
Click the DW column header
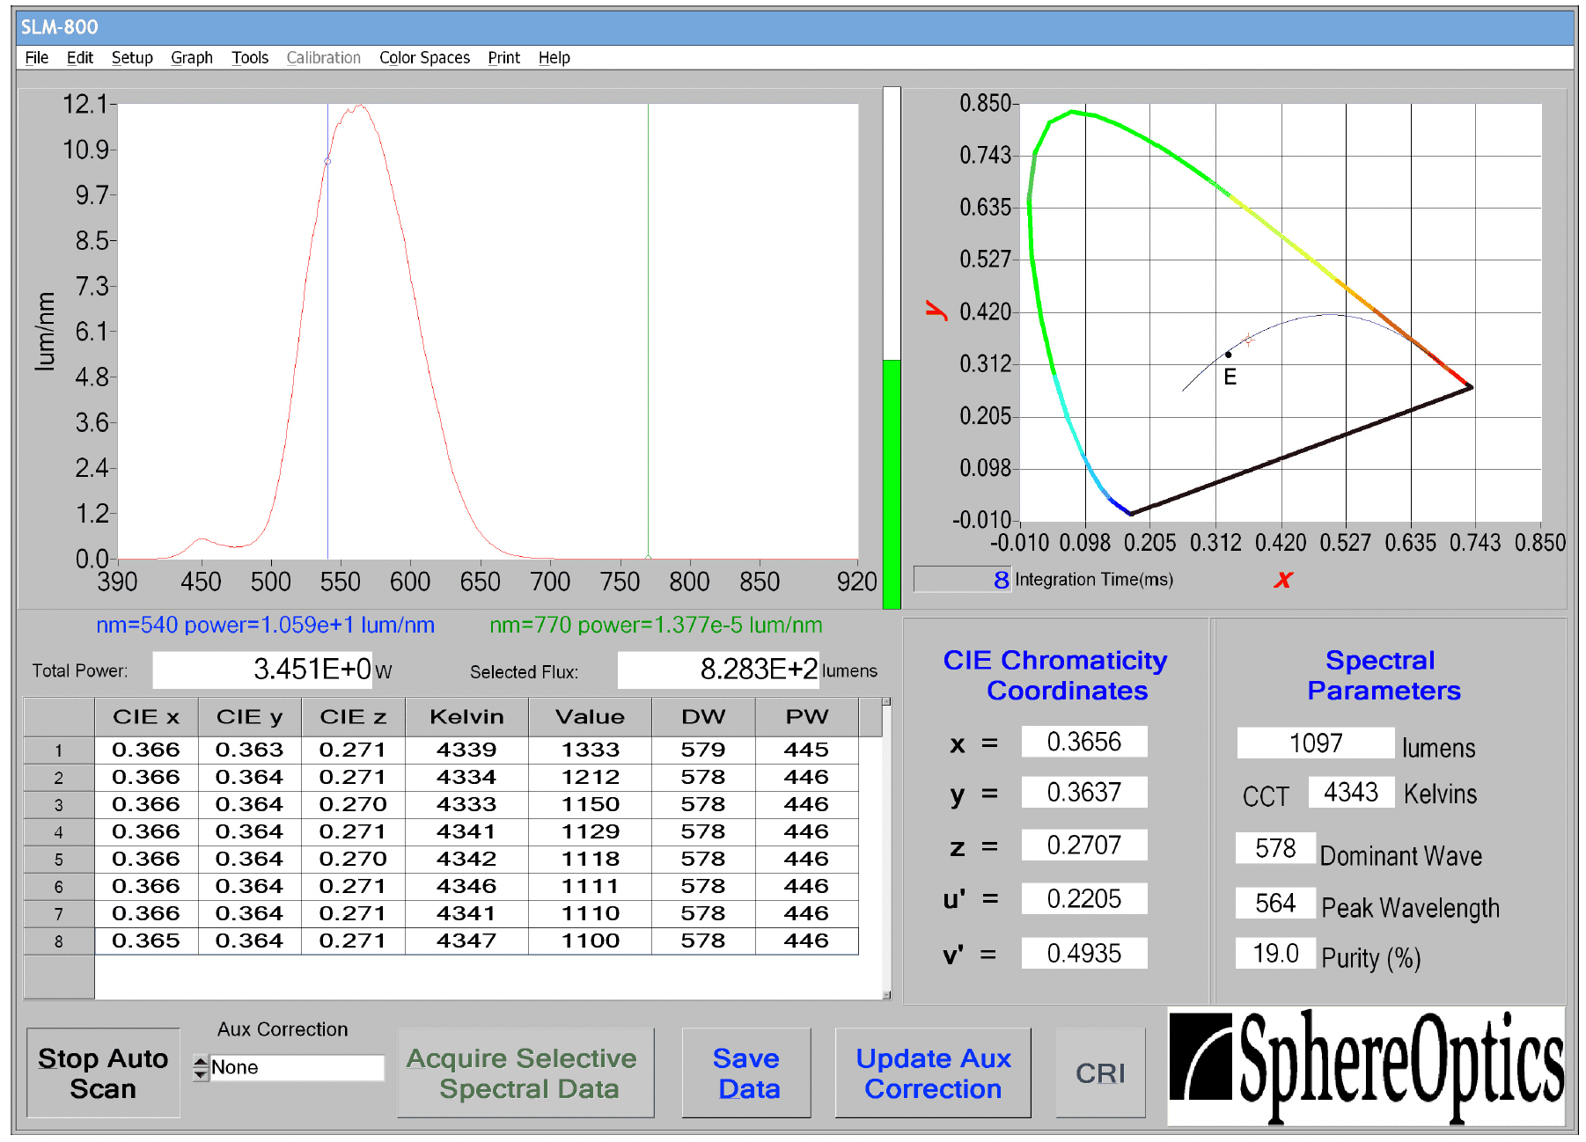[703, 717]
